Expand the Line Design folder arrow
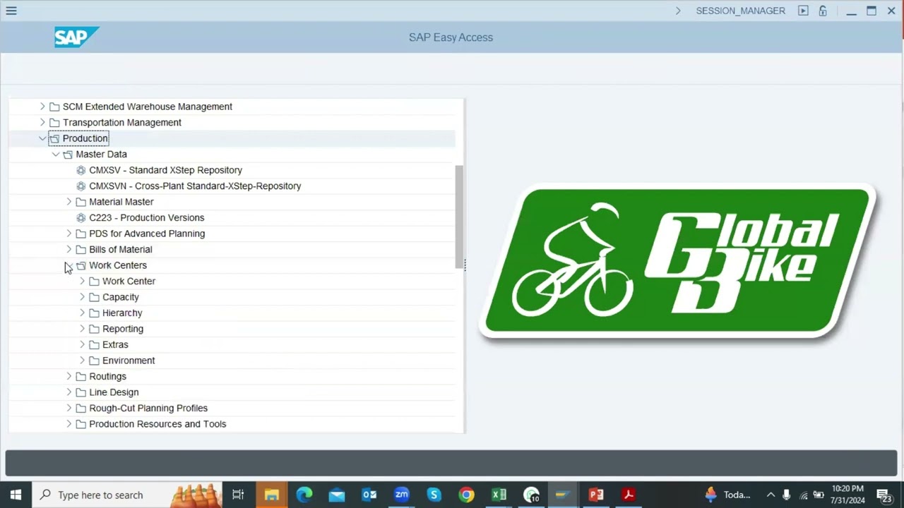This screenshot has width=904, height=508. pyautogui.click(x=69, y=392)
